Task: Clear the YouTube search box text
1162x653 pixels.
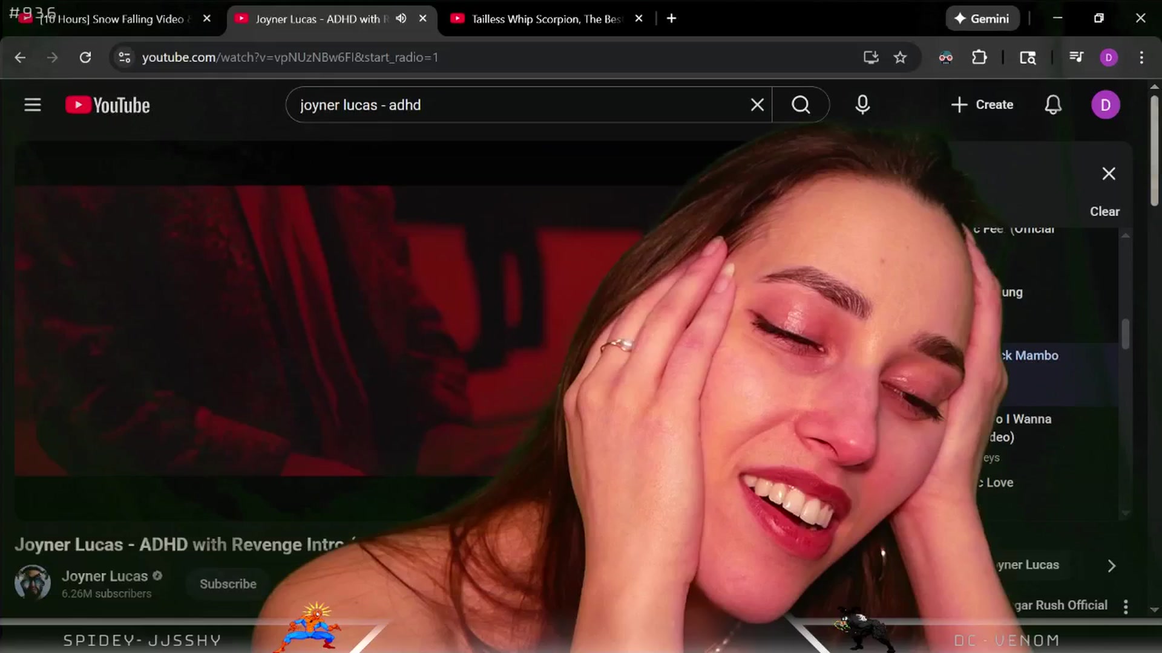Action: (757, 105)
